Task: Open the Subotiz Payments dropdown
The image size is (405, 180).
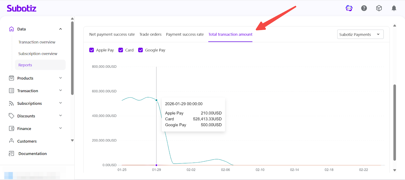Action: pos(360,34)
